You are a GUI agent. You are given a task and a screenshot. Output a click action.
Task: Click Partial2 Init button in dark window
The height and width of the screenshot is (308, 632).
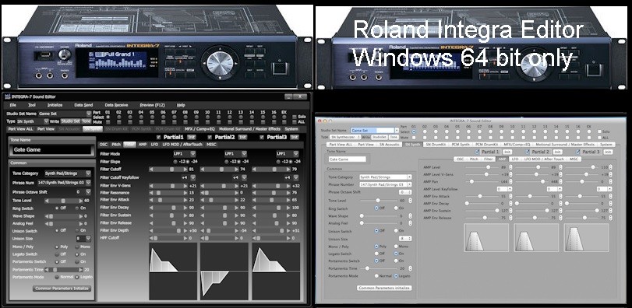[x=242, y=137]
